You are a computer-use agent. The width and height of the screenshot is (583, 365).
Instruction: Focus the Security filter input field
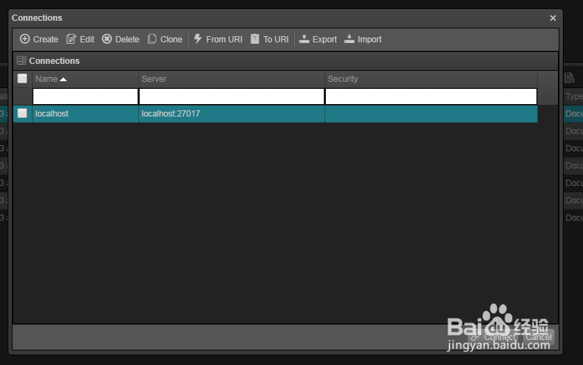click(431, 96)
